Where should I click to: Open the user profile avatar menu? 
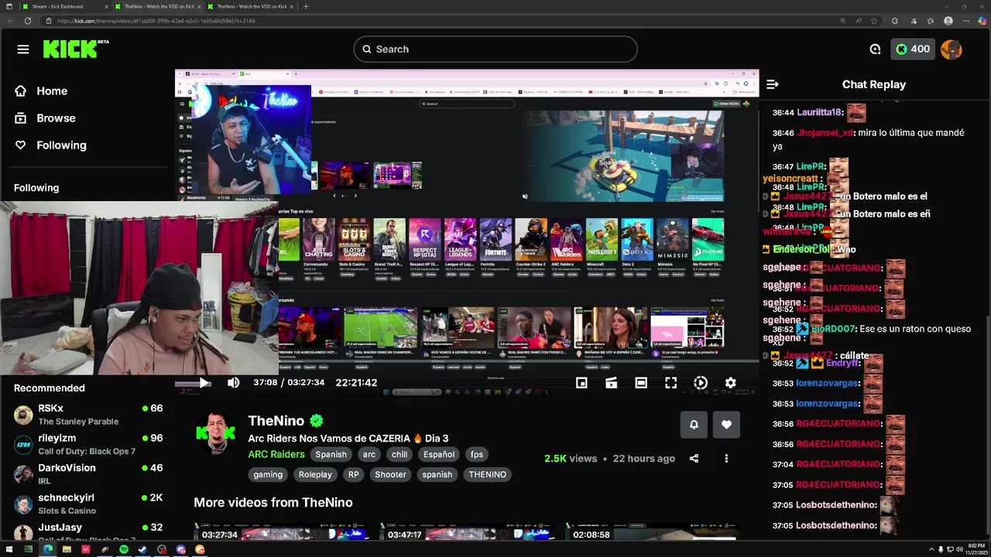951,50
